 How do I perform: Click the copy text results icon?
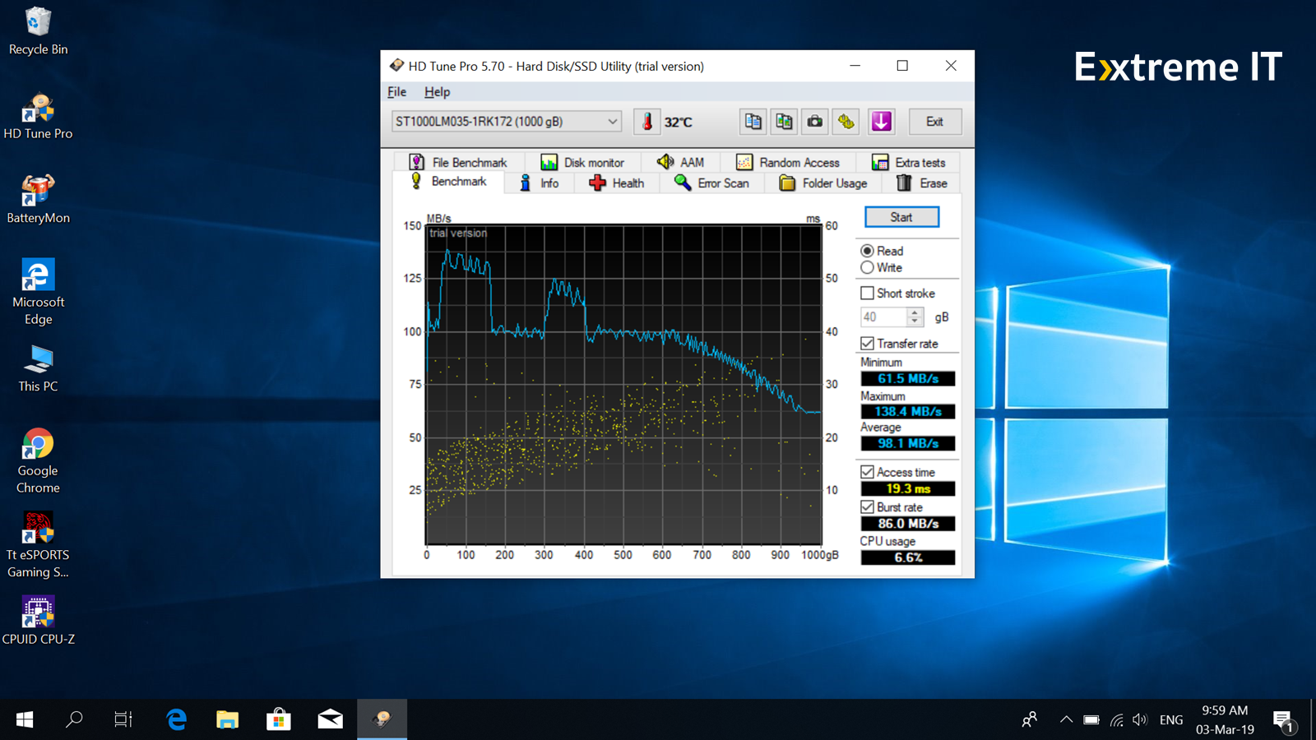pos(753,122)
